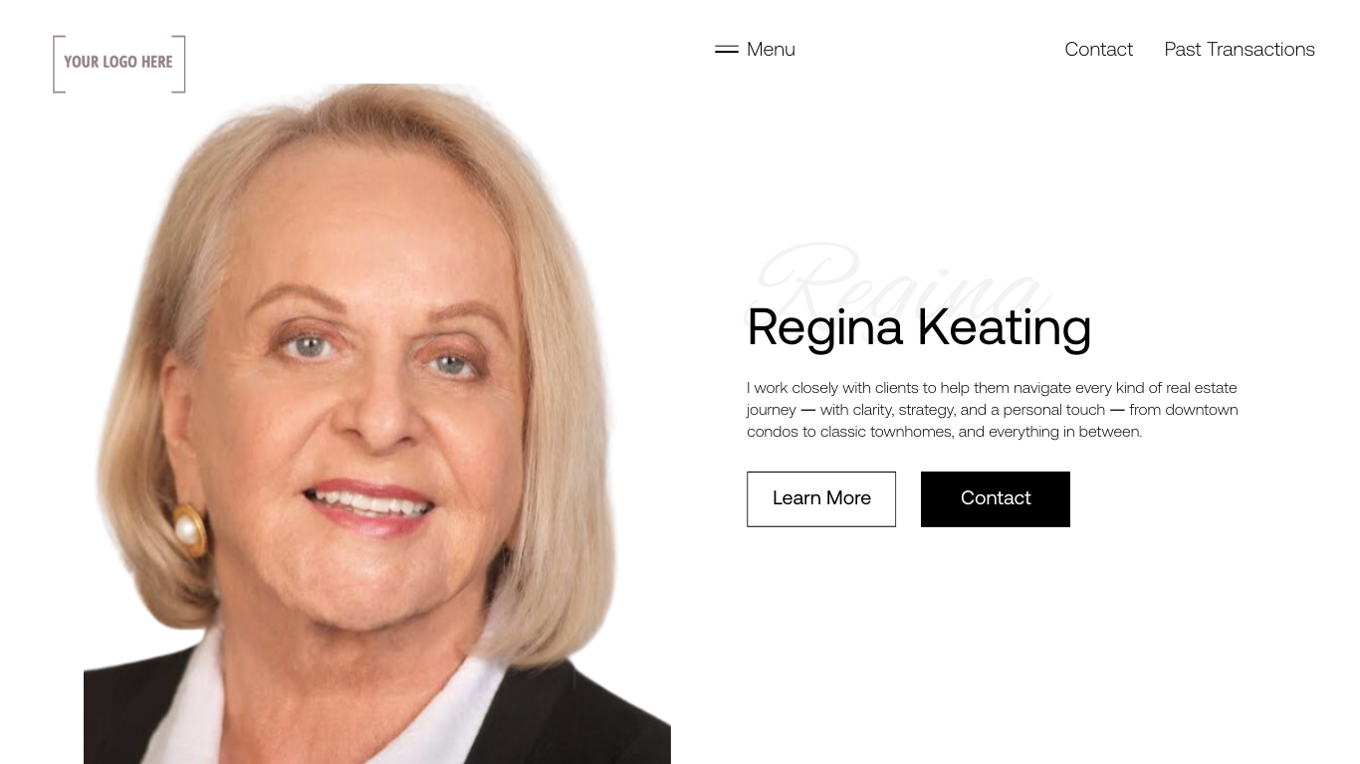Go to Past Transactions page
The width and height of the screenshot is (1360, 764).
[1240, 49]
